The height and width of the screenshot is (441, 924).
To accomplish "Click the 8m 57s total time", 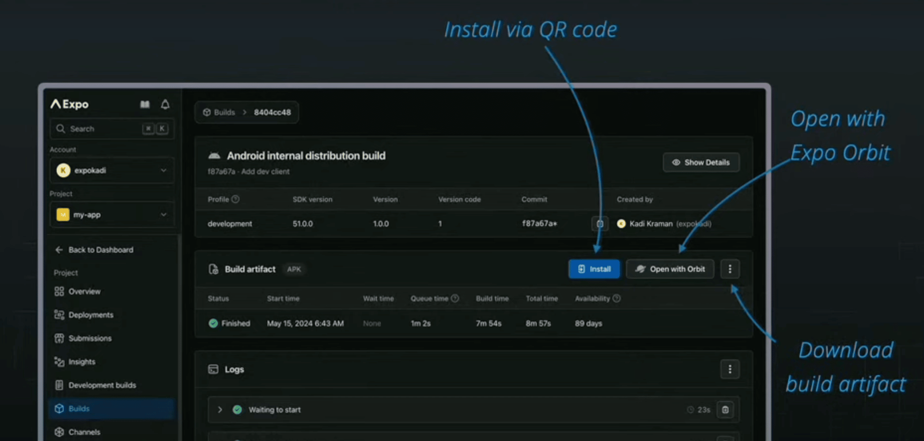I will click(538, 323).
